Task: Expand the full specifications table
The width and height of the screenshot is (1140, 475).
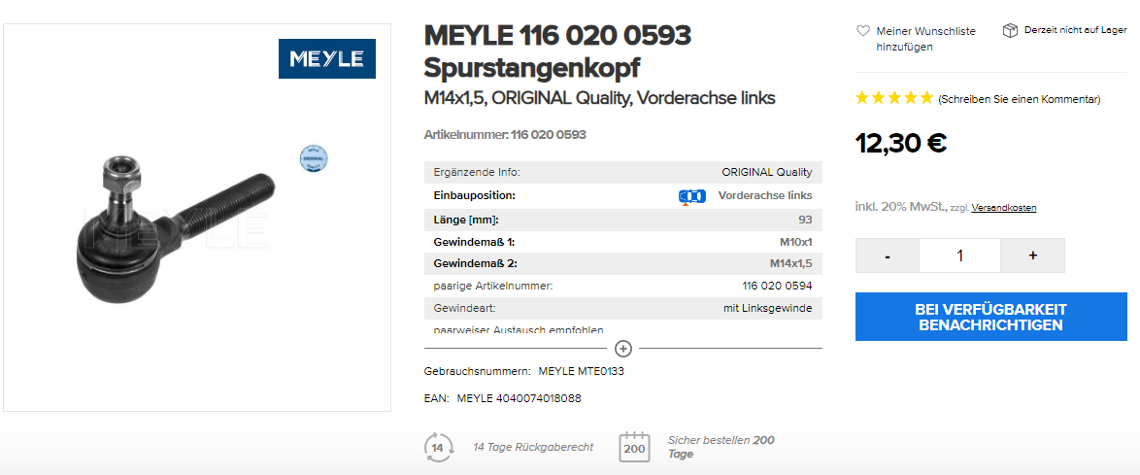Action: click(623, 348)
